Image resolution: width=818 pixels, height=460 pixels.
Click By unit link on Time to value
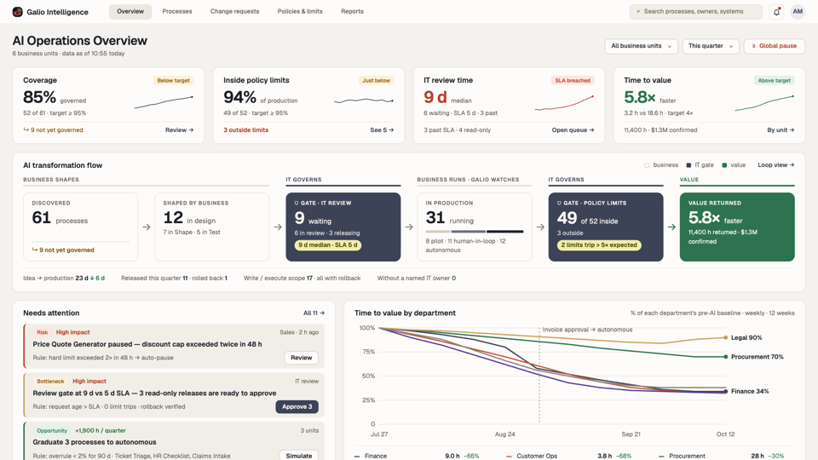pos(781,129)
